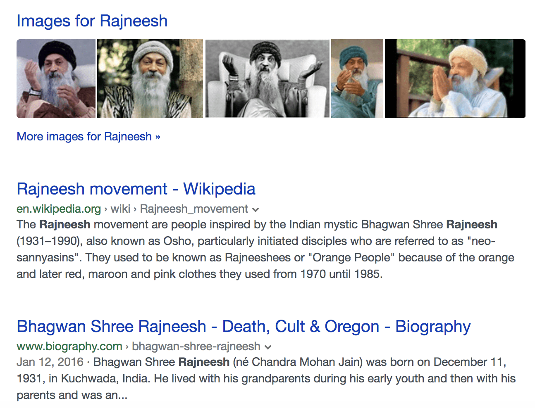Expand dropdown arrow beside biography.com URL
The height and width of the screenshot is (408, 535).
(x=268, y=347)
